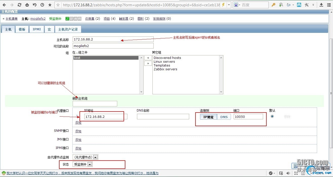Open the browser home page icon
The width and height of the screenshot is (333, 177).
tap(27, 5)
